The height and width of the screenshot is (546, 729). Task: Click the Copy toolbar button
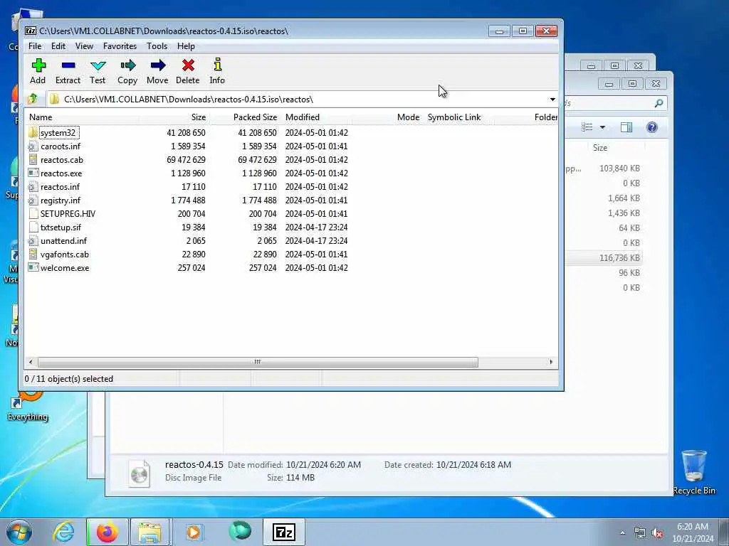[127, 71]
